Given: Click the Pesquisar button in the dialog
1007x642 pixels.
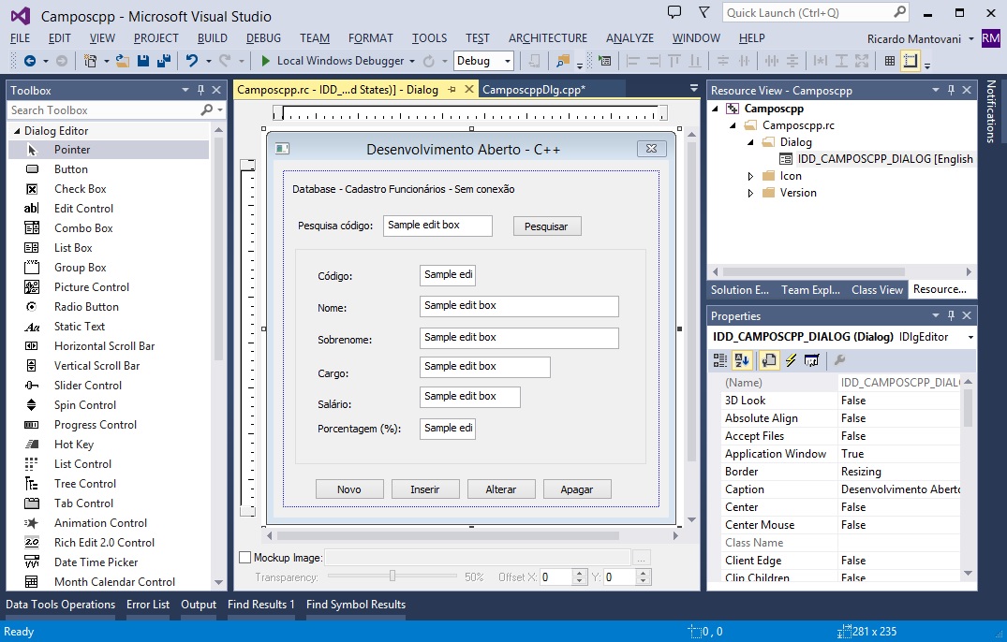Looking at the screenshot, I should point(546,226).
